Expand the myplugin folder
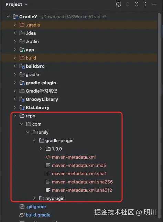The height and width of the screenshot is (222, 163). tap(34, 198)
